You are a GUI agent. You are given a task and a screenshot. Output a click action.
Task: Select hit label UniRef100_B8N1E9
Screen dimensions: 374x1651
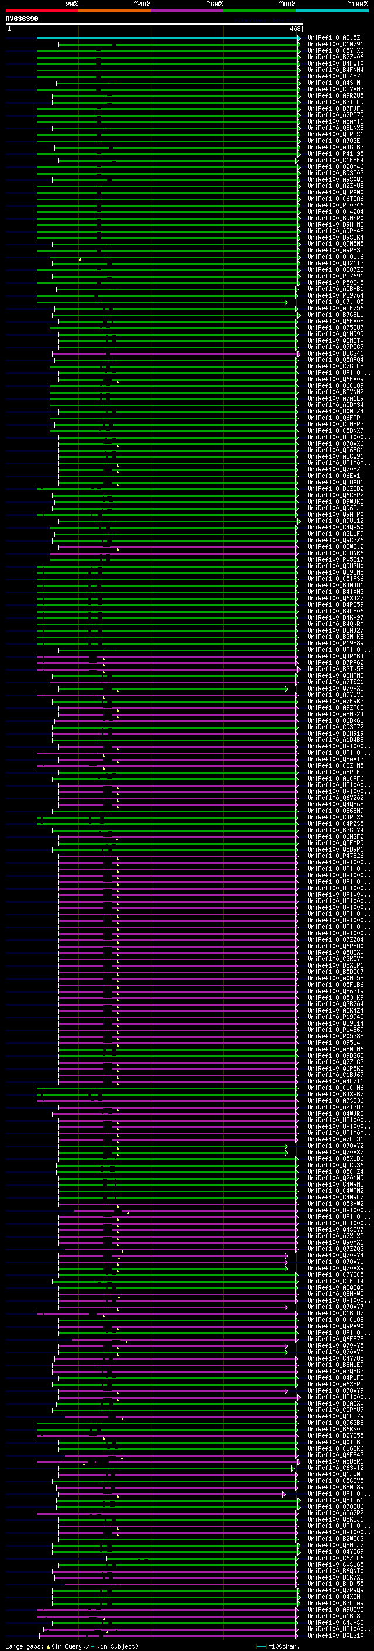(x=335, y=1365)
